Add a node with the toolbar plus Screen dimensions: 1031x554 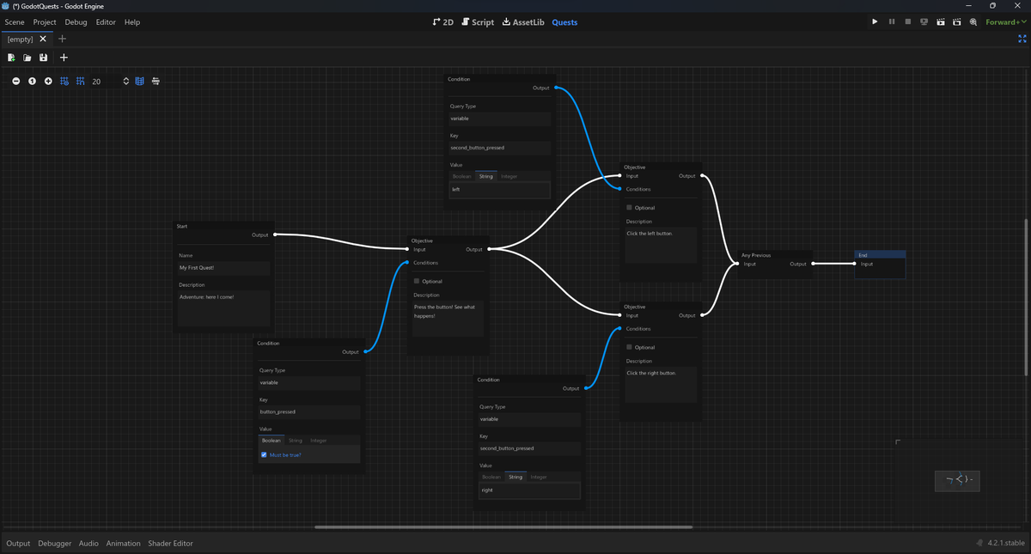pos(64,58)
